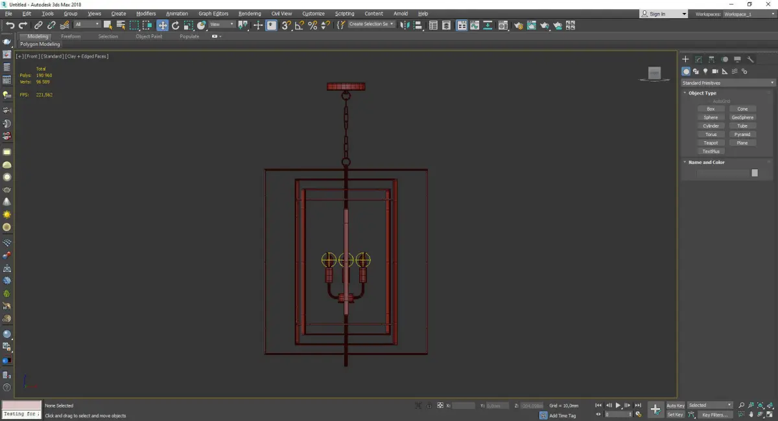Select the Cameras category icon
The width and height of the screenshot is (778, 421).
[x=715, y=71]
